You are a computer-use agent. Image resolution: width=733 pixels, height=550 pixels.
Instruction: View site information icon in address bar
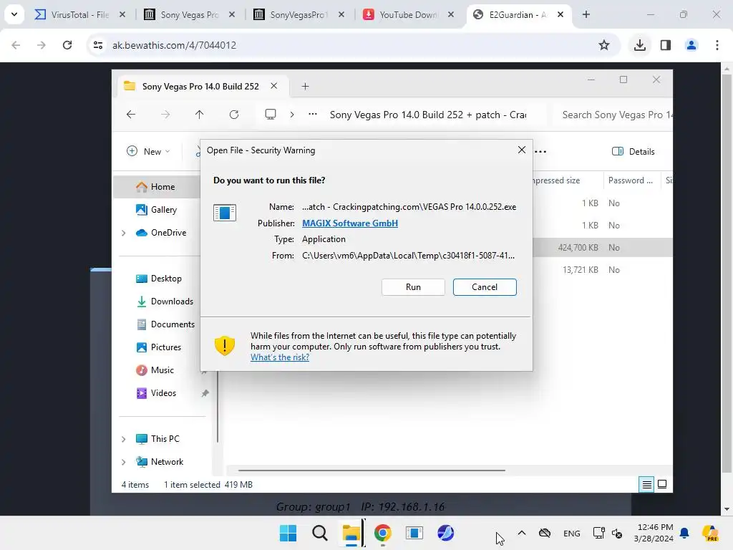(x=97, y=45)
